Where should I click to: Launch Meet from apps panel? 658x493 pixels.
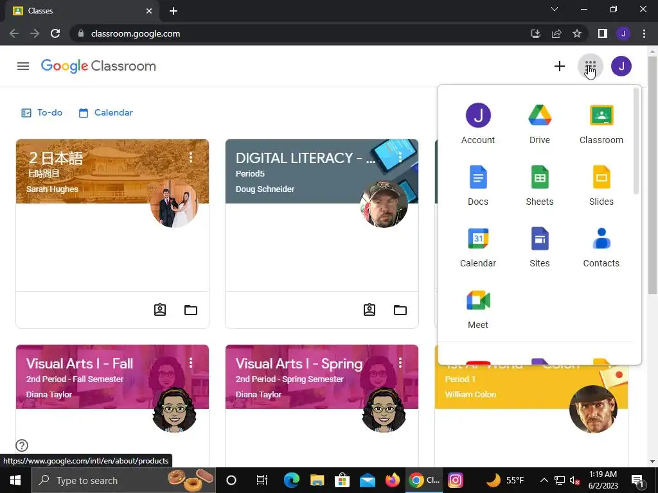[x=478, y=309]
